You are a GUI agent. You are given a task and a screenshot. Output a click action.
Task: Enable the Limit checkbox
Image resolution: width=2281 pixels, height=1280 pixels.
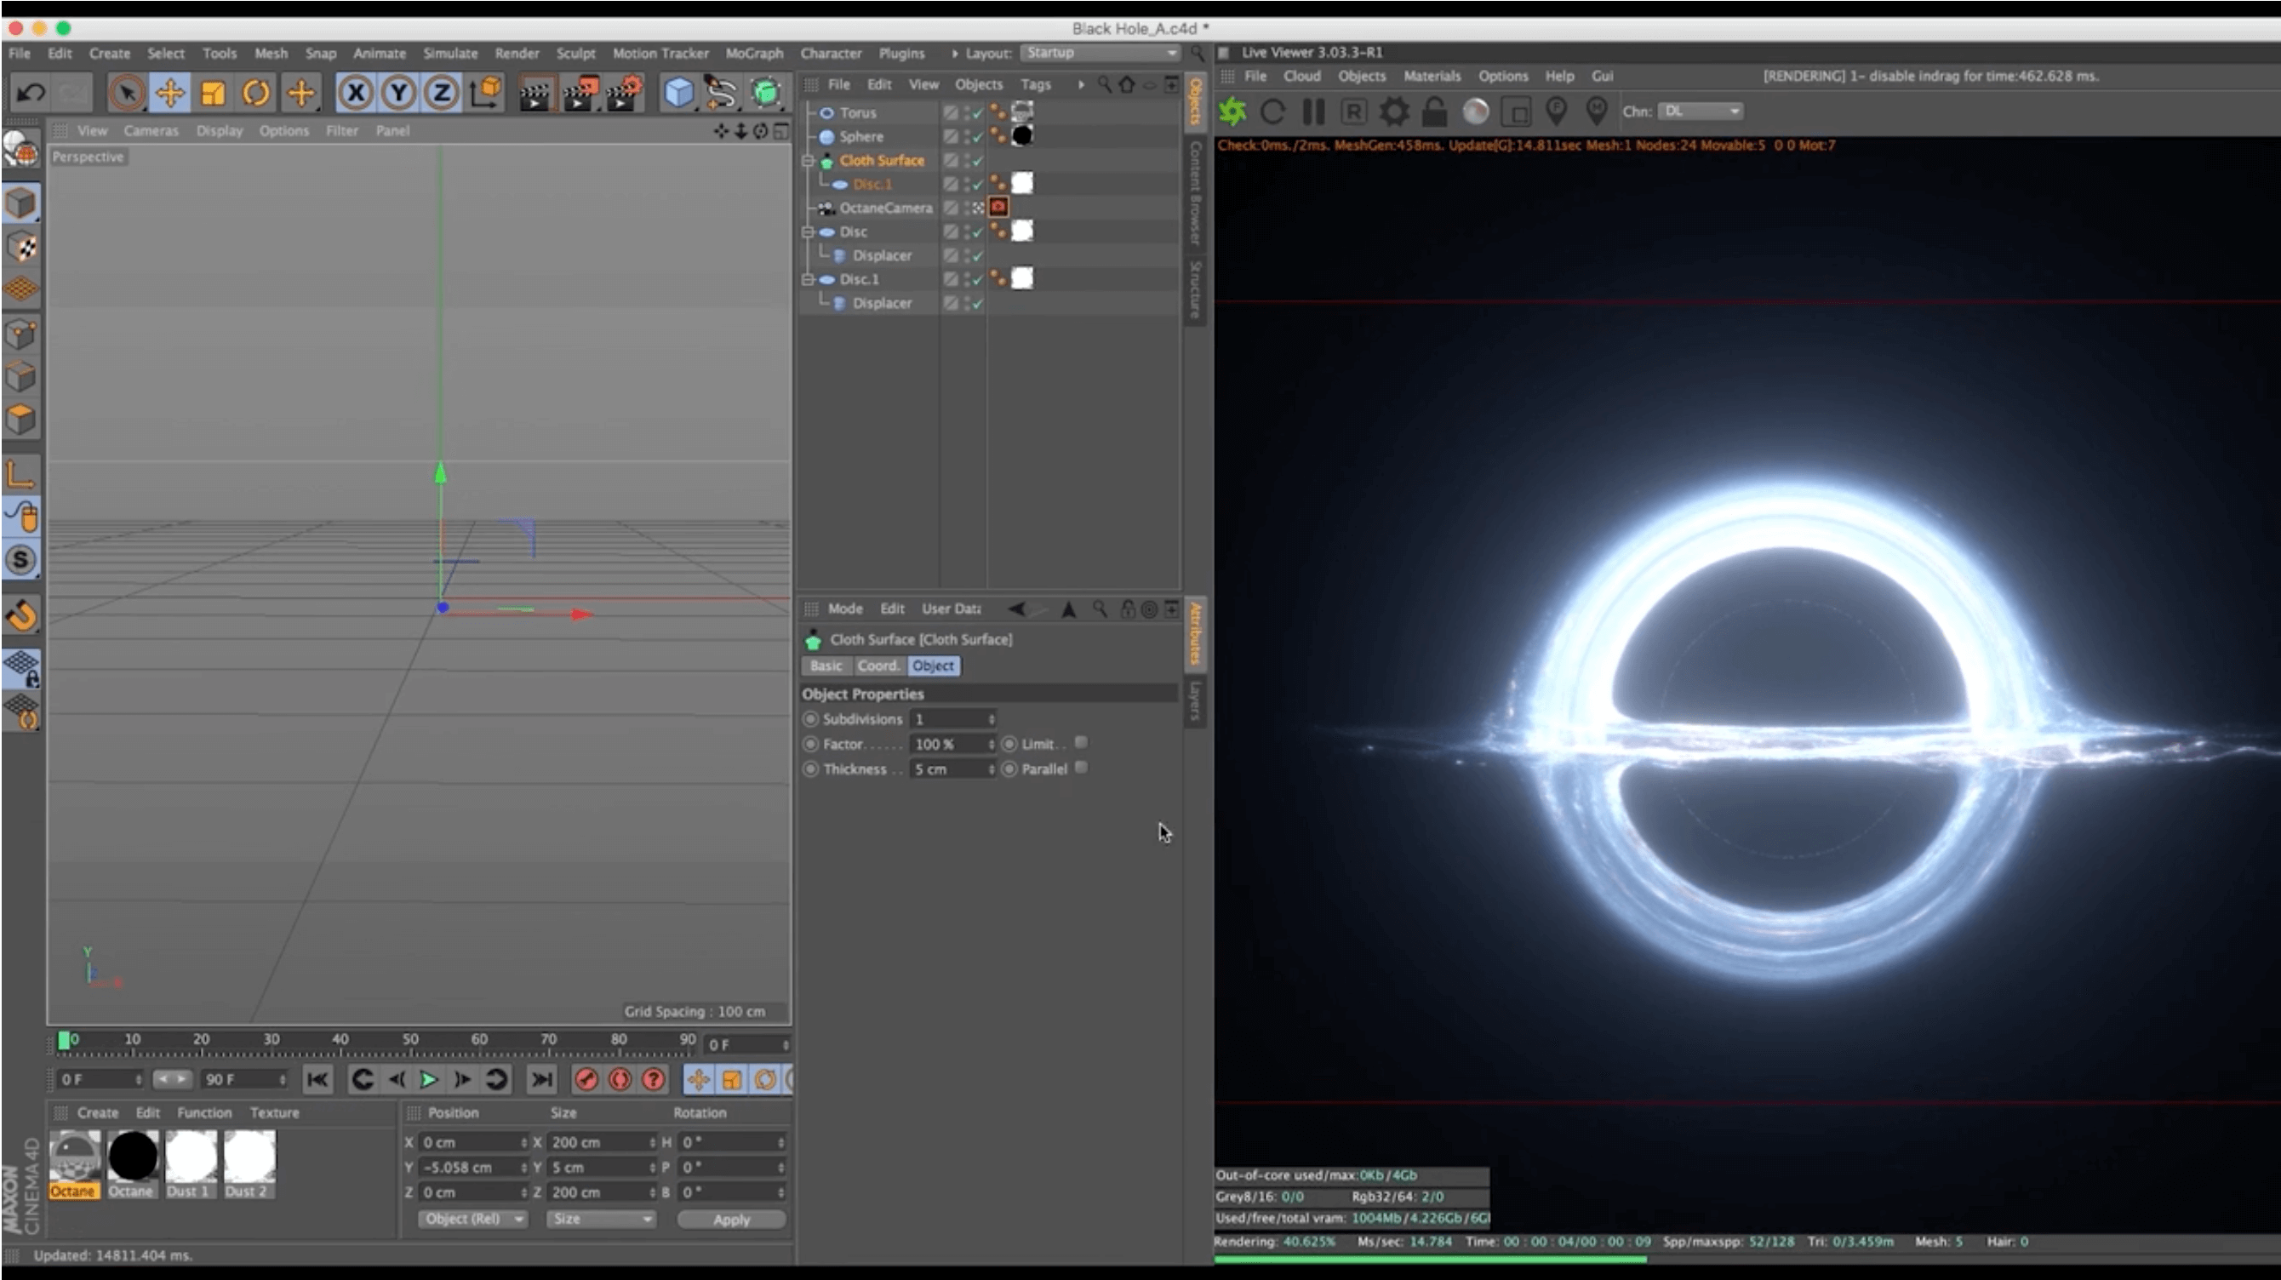point(1081,743)
